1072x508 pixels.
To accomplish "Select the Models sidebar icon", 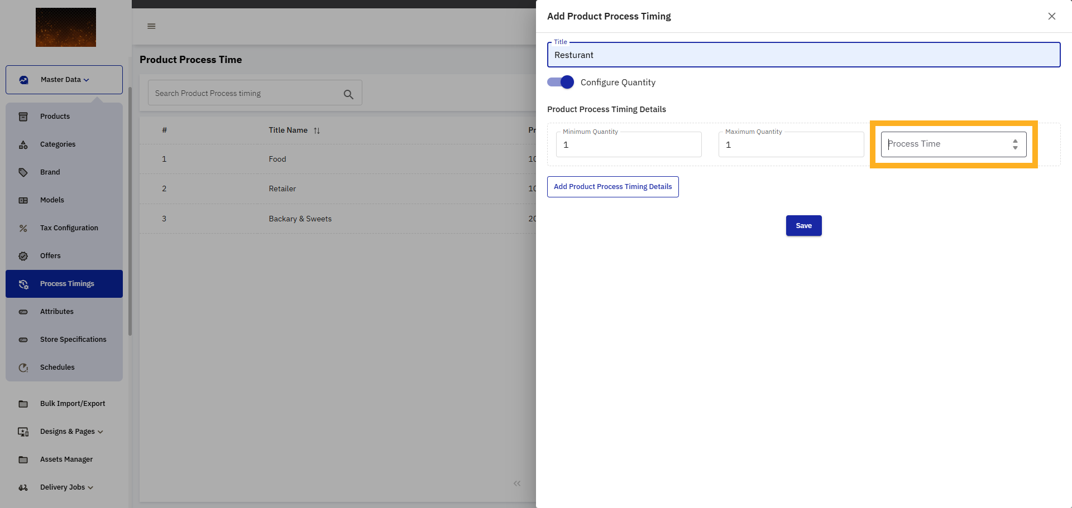I will tap(23, 200).
